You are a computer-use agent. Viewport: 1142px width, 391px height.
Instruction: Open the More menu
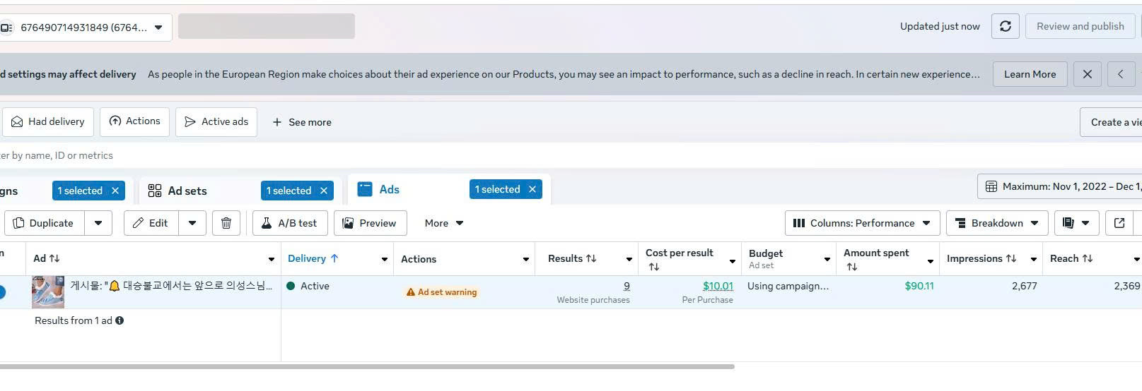tap(444, 223)
